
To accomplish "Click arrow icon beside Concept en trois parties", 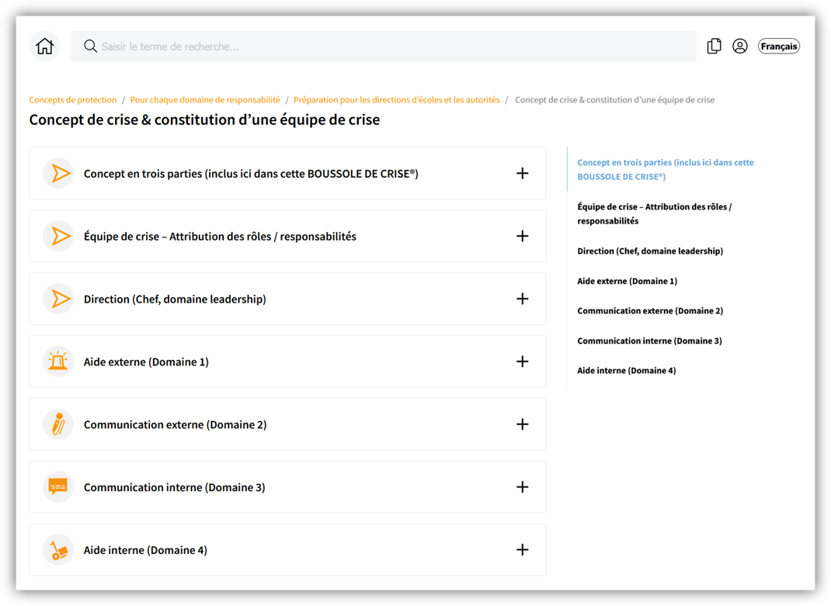I will point(58,173).
